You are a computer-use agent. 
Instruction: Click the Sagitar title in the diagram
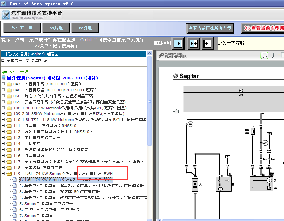click(189, 76)
